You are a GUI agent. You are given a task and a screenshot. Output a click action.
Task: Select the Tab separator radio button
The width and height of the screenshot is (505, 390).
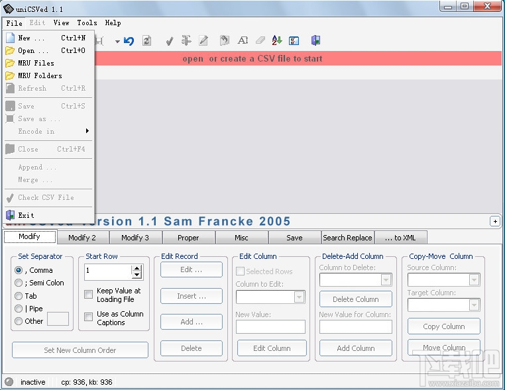19,296
